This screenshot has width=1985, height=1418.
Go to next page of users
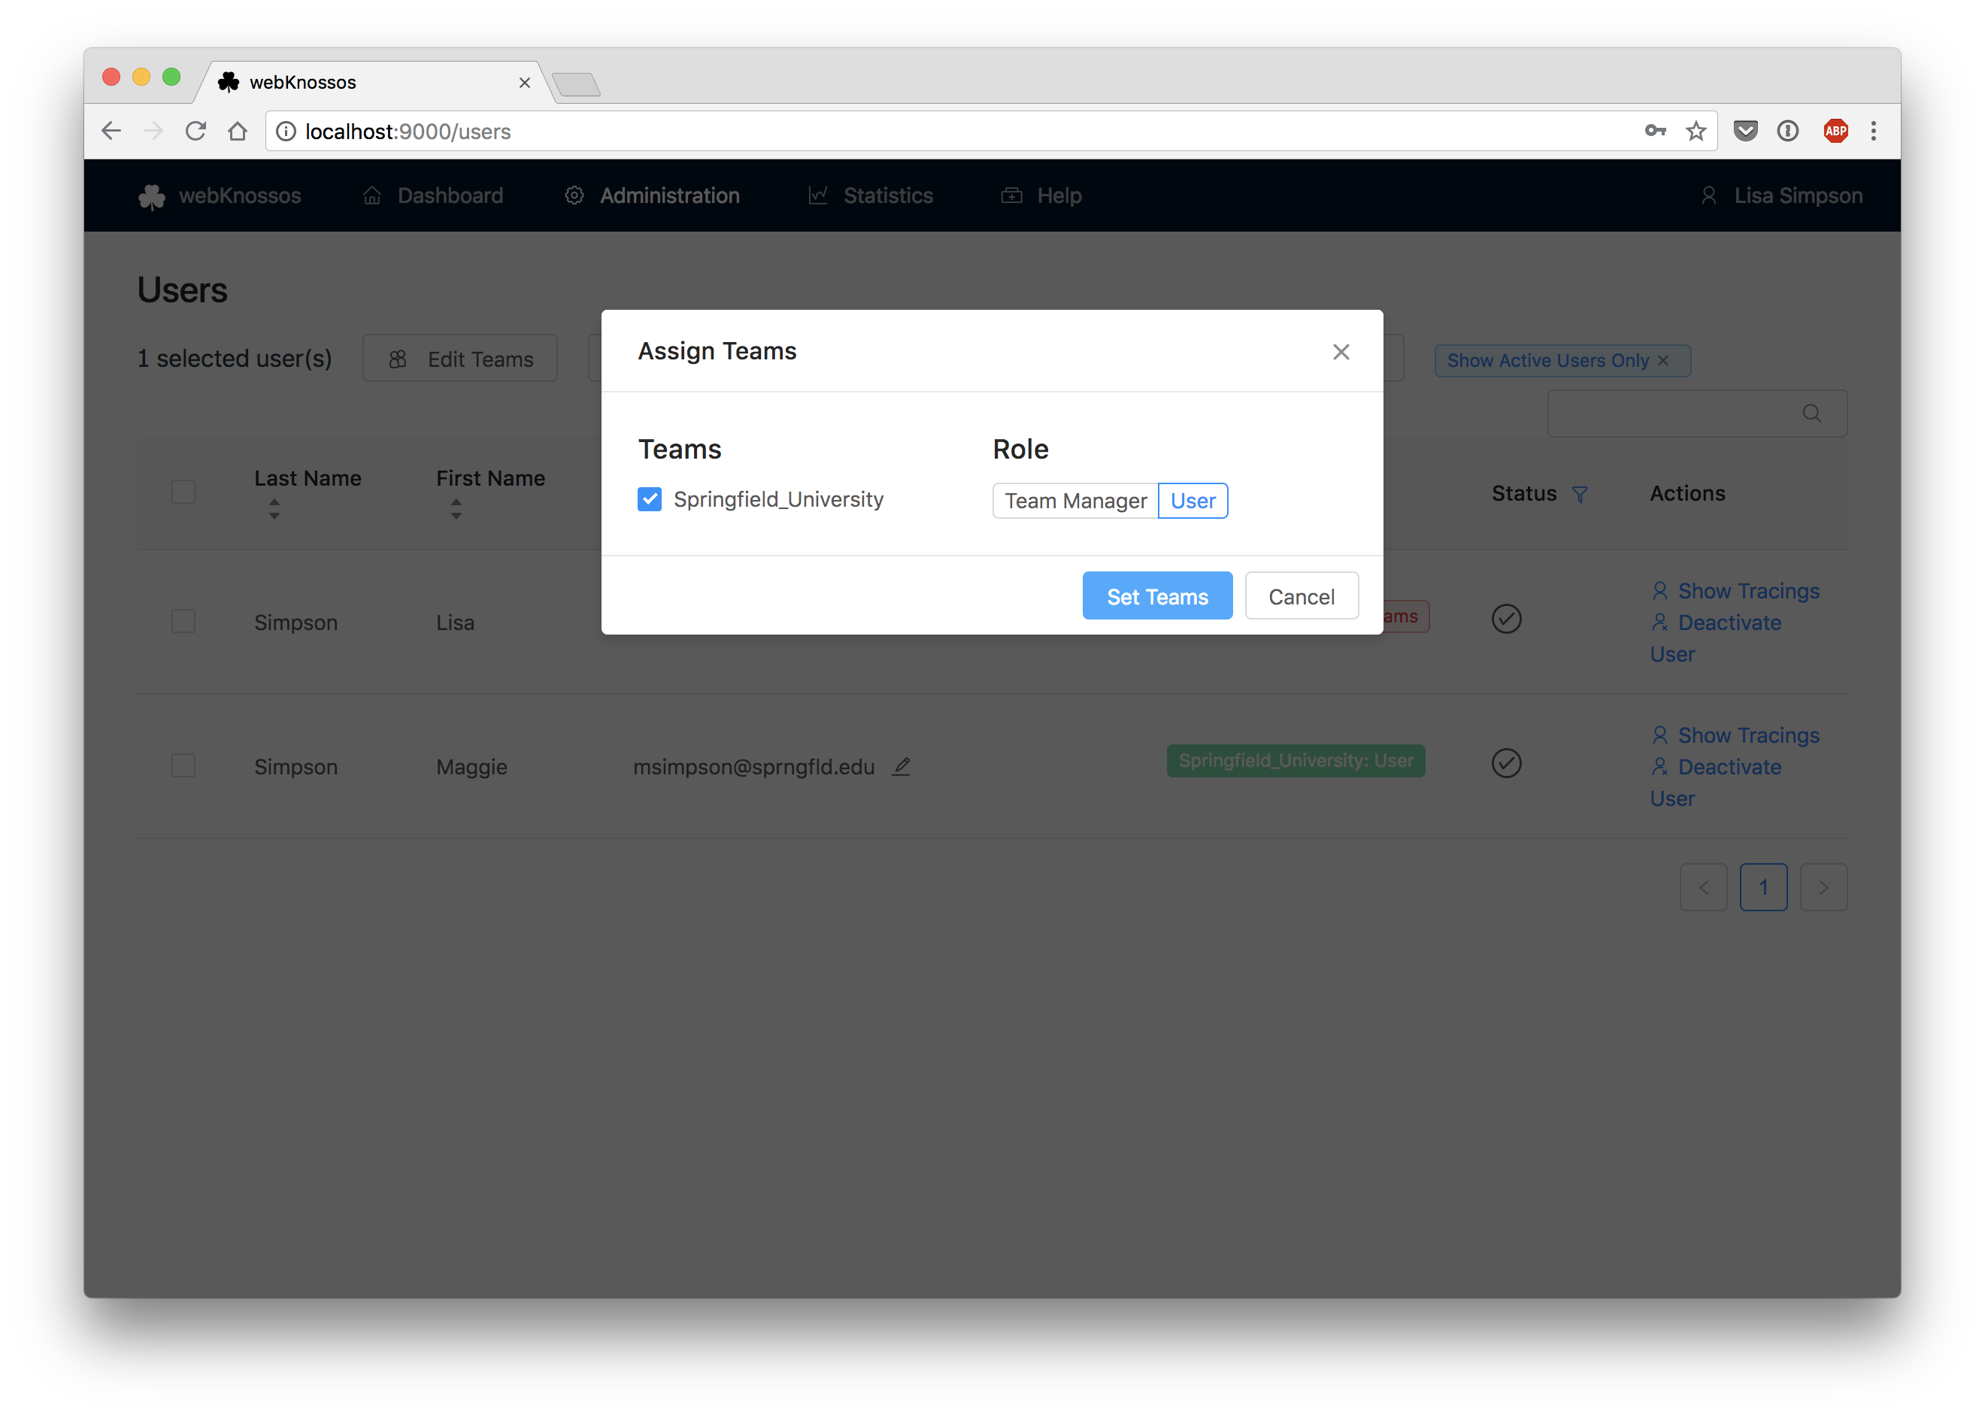[1823, 887]
